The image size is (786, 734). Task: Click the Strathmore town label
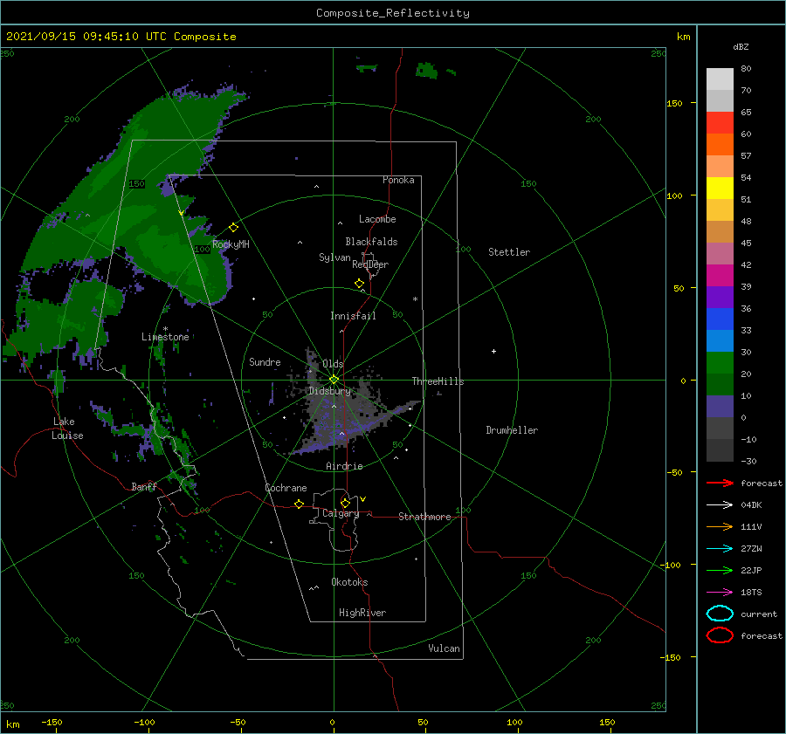click(x=424, y=517)
